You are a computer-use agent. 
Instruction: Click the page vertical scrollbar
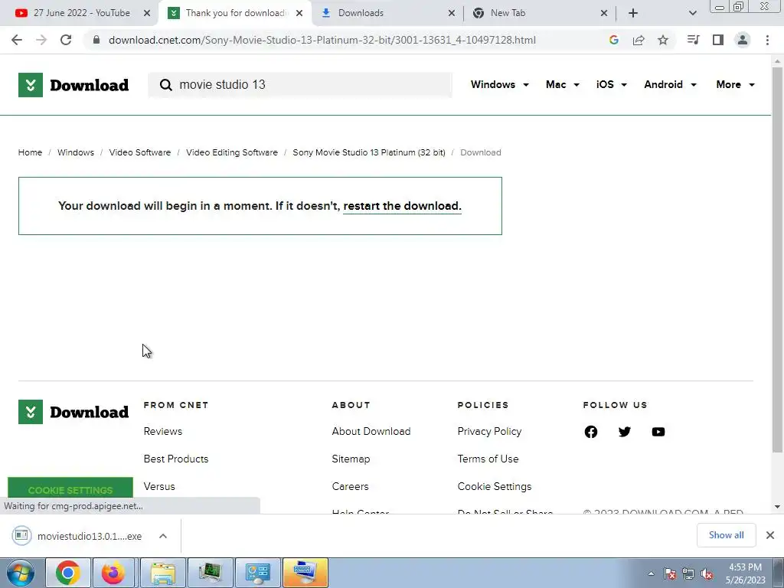tap(777, 260)
